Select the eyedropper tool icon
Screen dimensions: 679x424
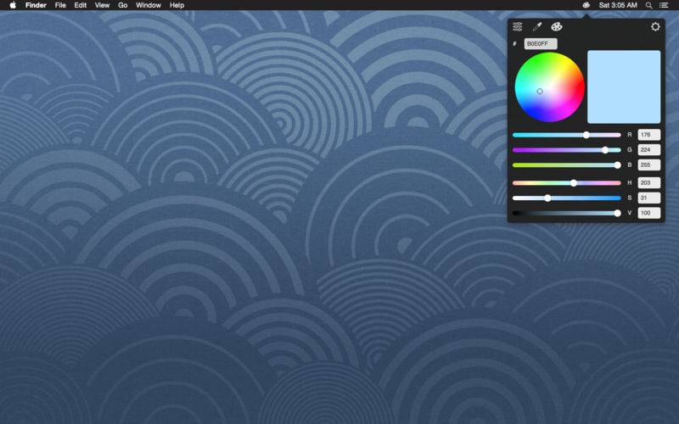coord(537,27)
